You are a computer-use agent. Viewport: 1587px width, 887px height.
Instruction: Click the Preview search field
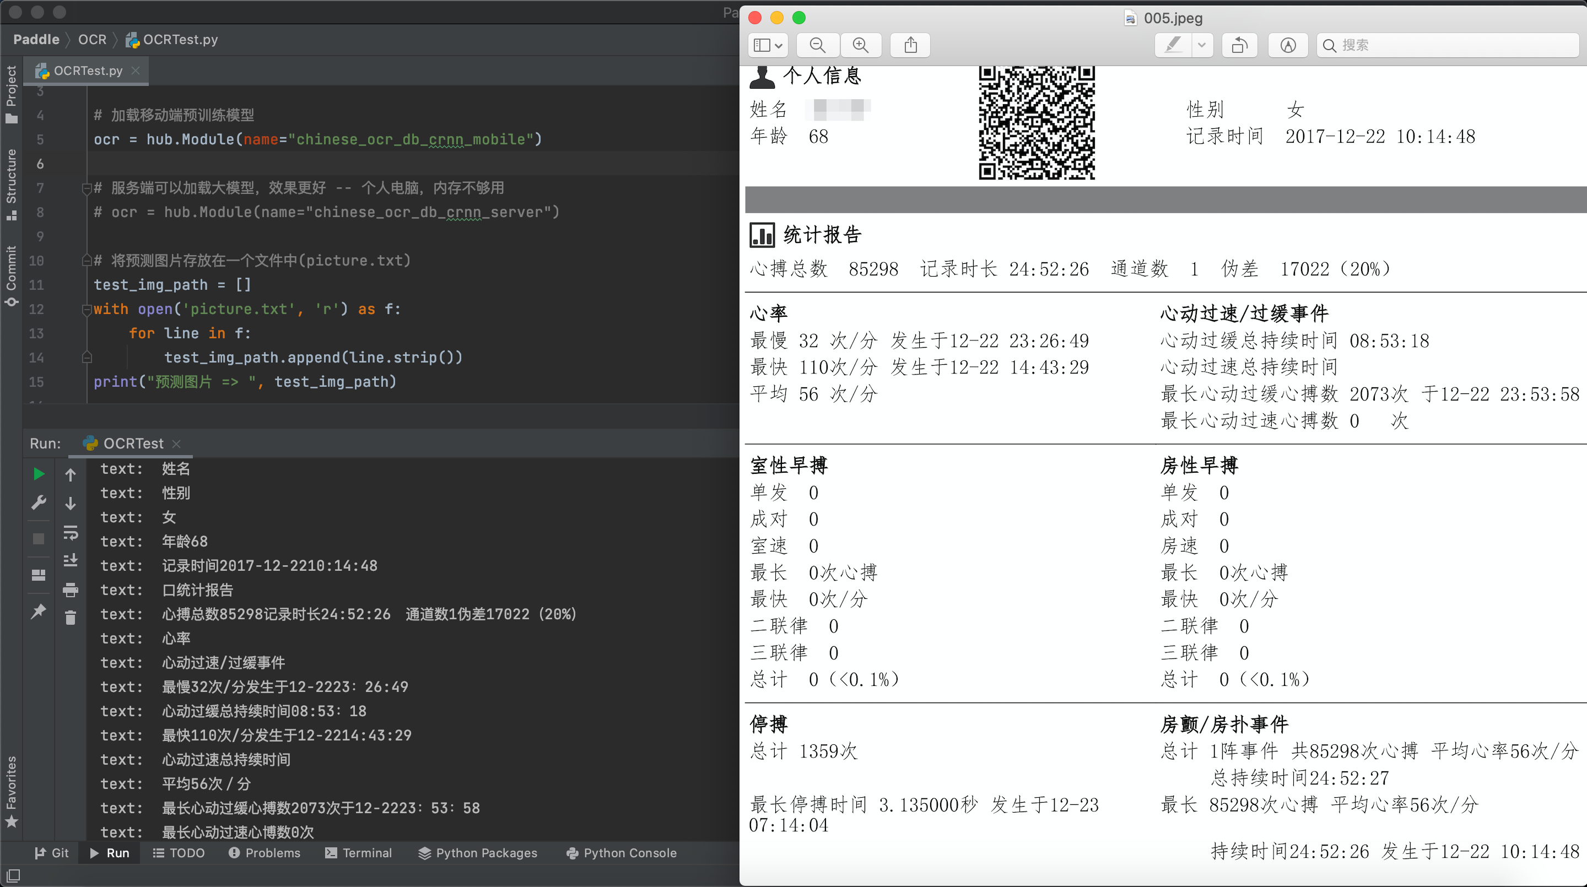coord(1448,45)
